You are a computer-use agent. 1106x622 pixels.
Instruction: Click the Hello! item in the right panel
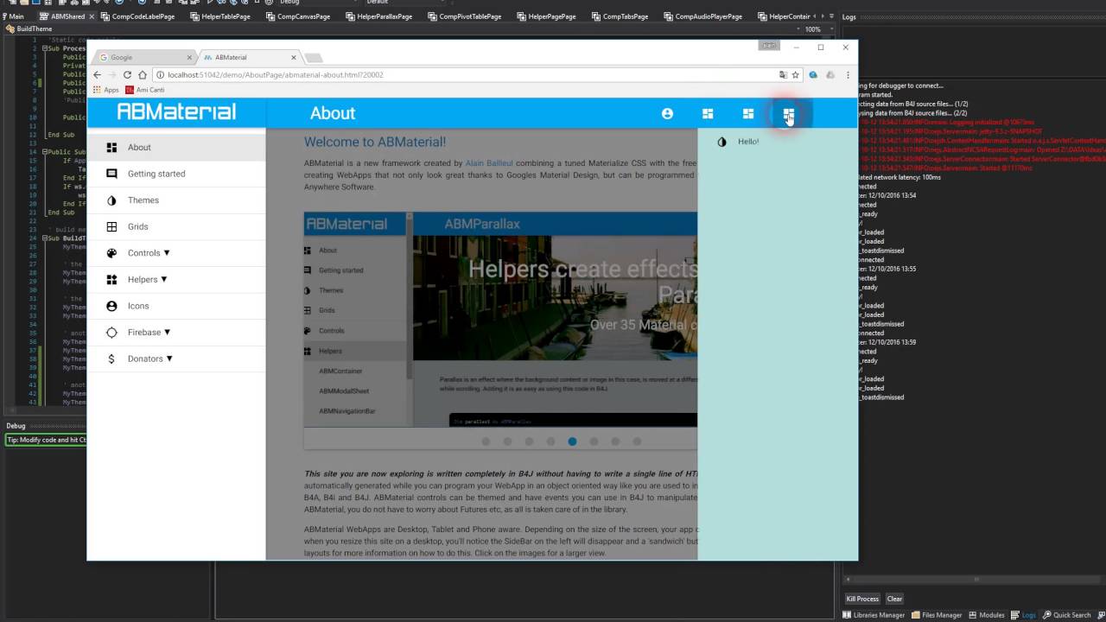pos(778,142)
